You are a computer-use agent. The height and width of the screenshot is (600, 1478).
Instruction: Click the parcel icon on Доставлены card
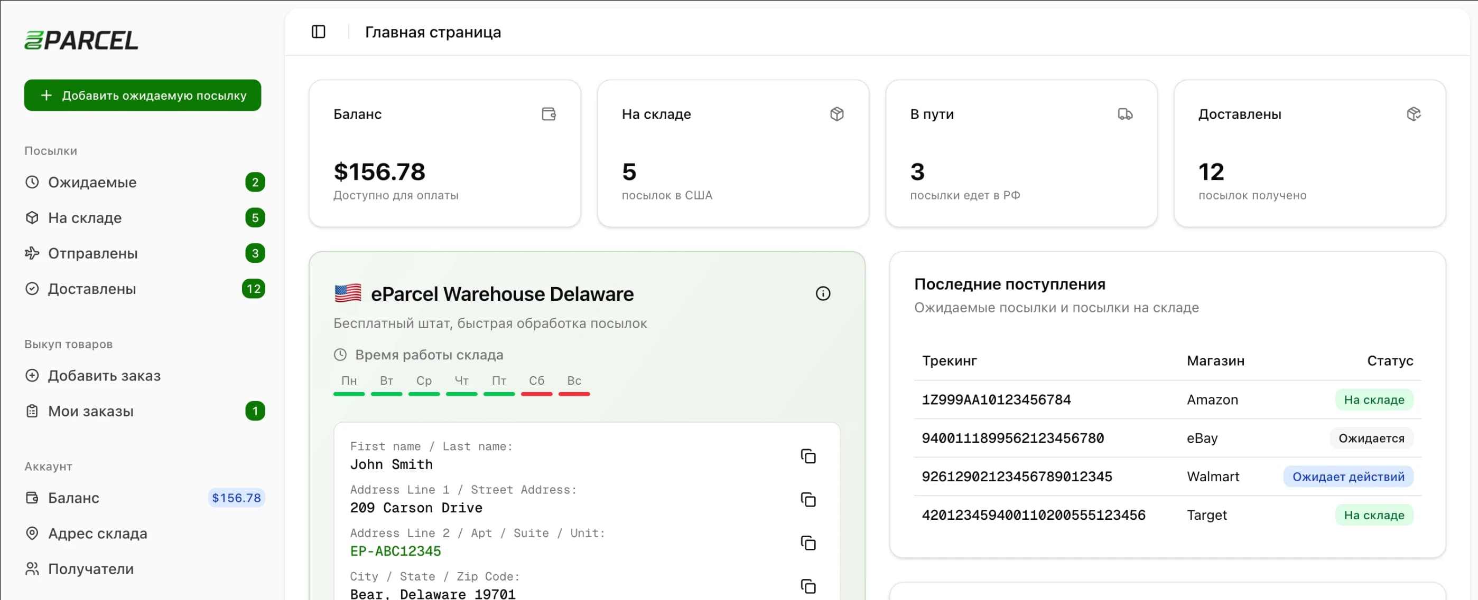click(x=1414, y=114)
